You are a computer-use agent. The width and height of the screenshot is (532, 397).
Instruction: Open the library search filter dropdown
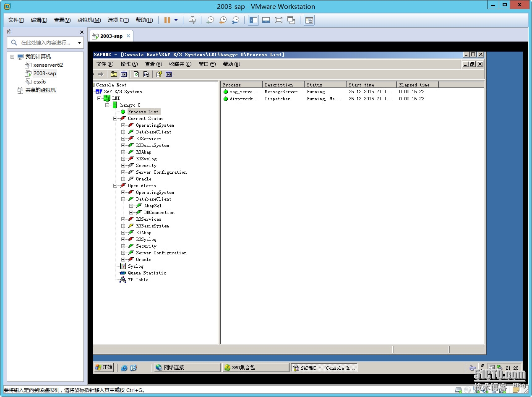tap(80, 43)
